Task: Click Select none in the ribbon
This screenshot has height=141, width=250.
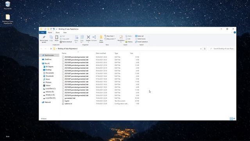Action: (x=140, y=39)
